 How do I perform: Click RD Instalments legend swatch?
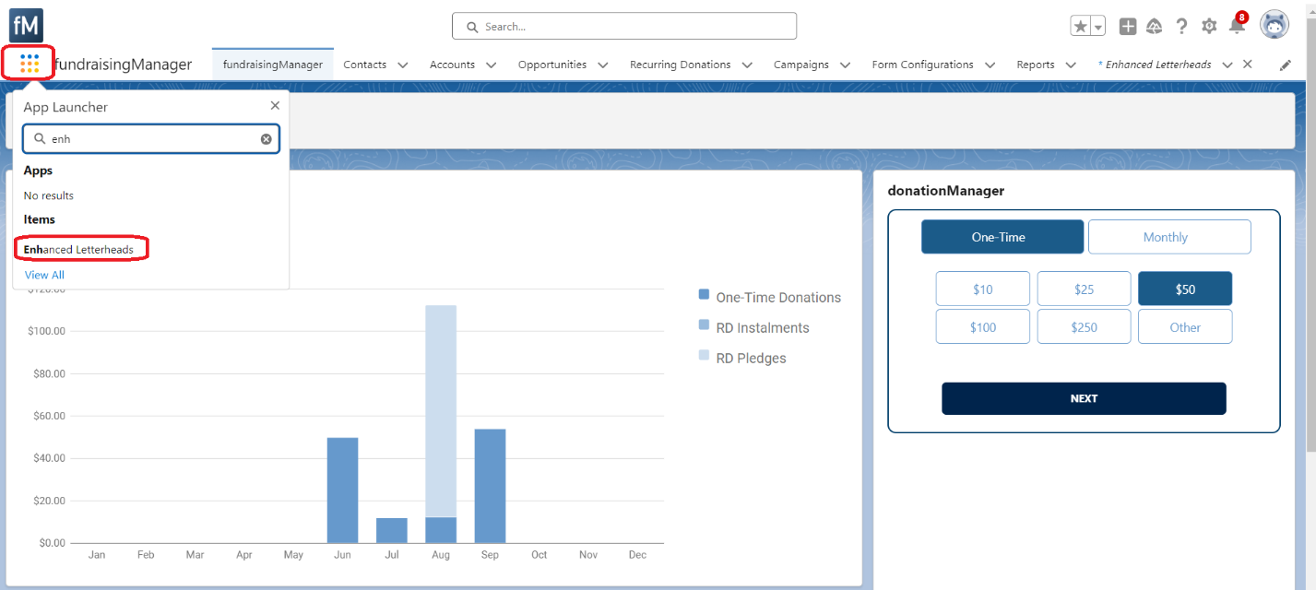coord(704,325)
